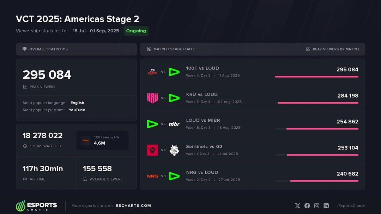Click the 100T vs LOUD viewers bar

click(x=316, y=77)
